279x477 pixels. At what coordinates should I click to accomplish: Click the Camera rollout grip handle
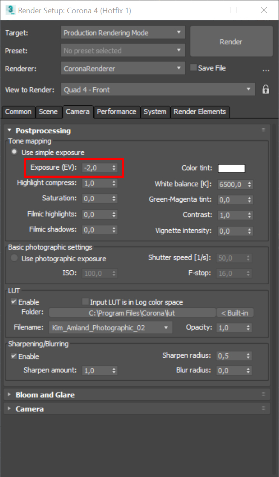(263, 408)
